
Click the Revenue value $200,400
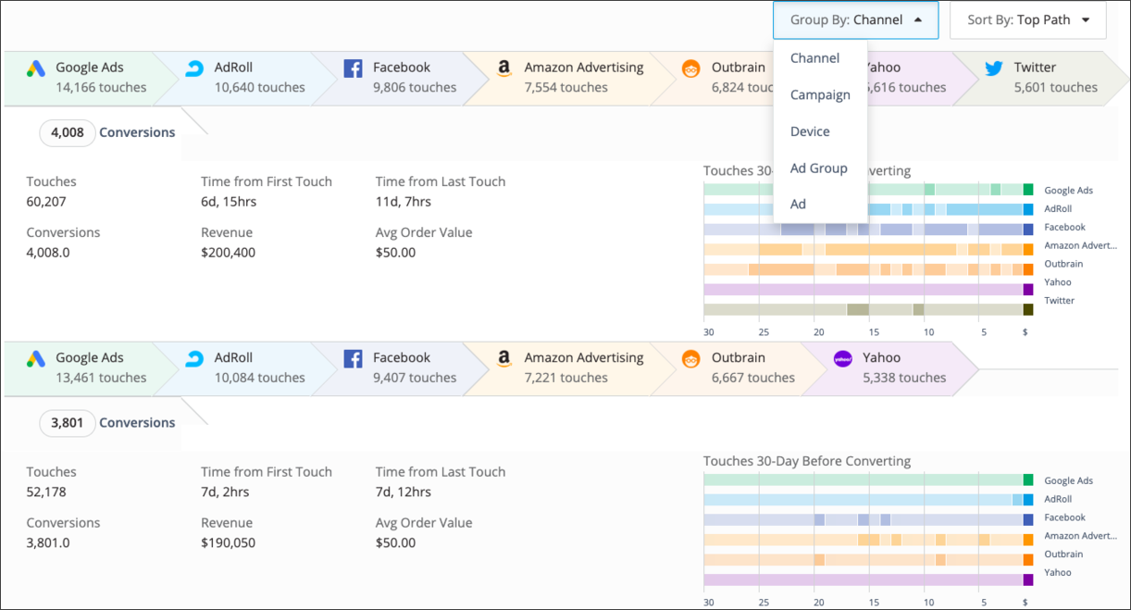(228, 253)
